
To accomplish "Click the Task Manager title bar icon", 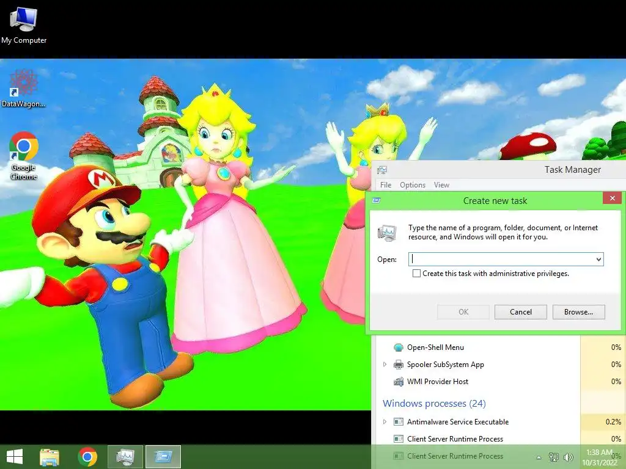I will point(381,170).
